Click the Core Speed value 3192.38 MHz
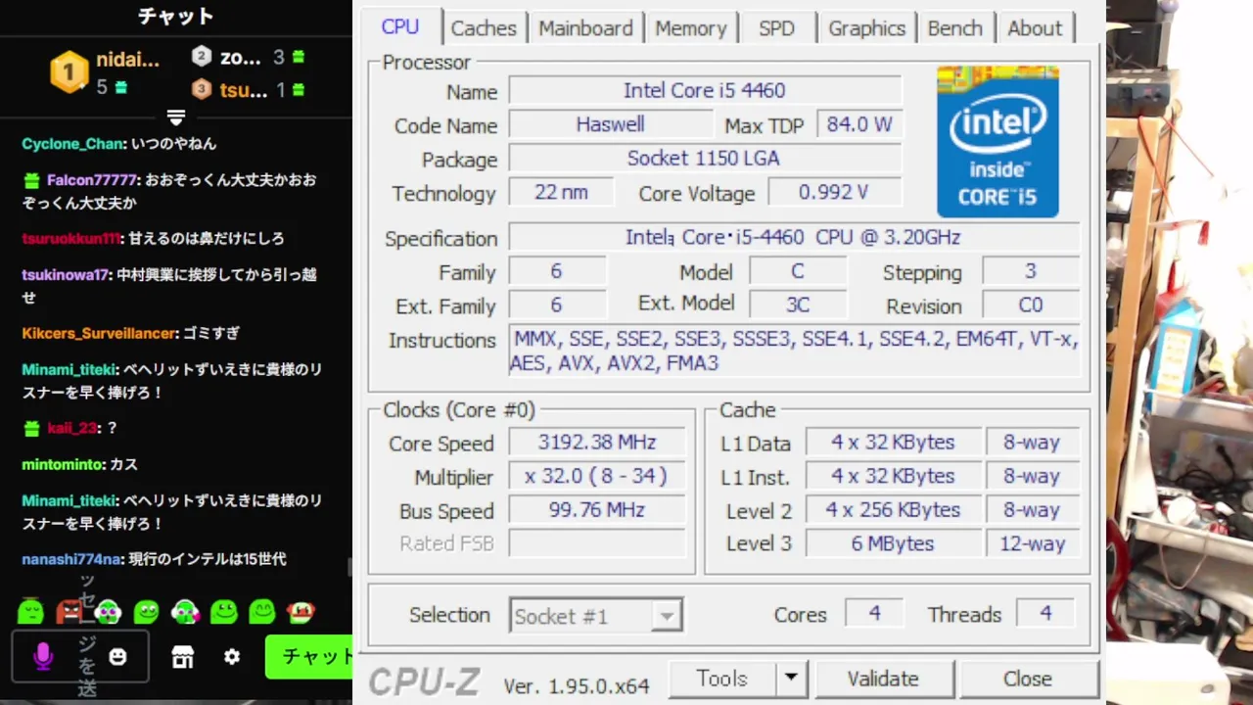This screenshot has height=705, width=1253. click(597, 443)
